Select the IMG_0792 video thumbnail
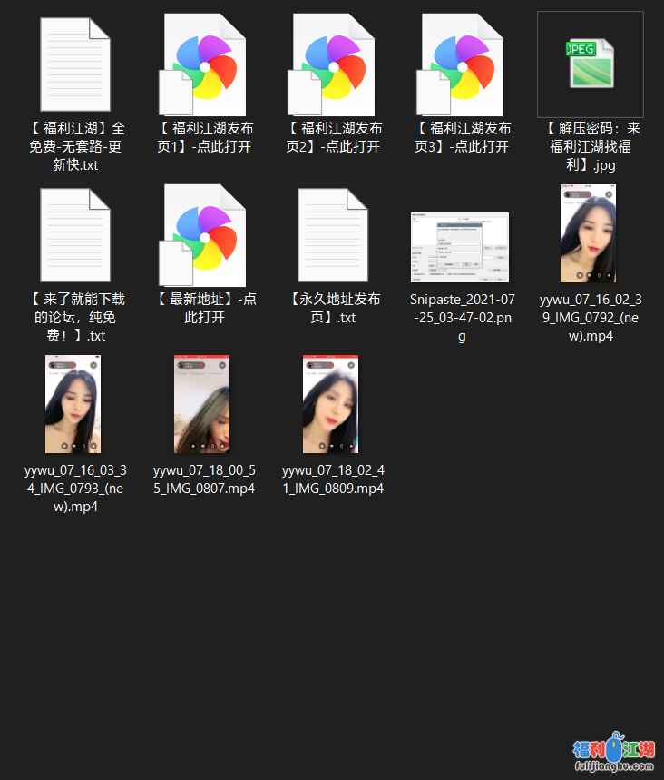Viewport: 664px width, 780px height. click(x=591, y=234)
